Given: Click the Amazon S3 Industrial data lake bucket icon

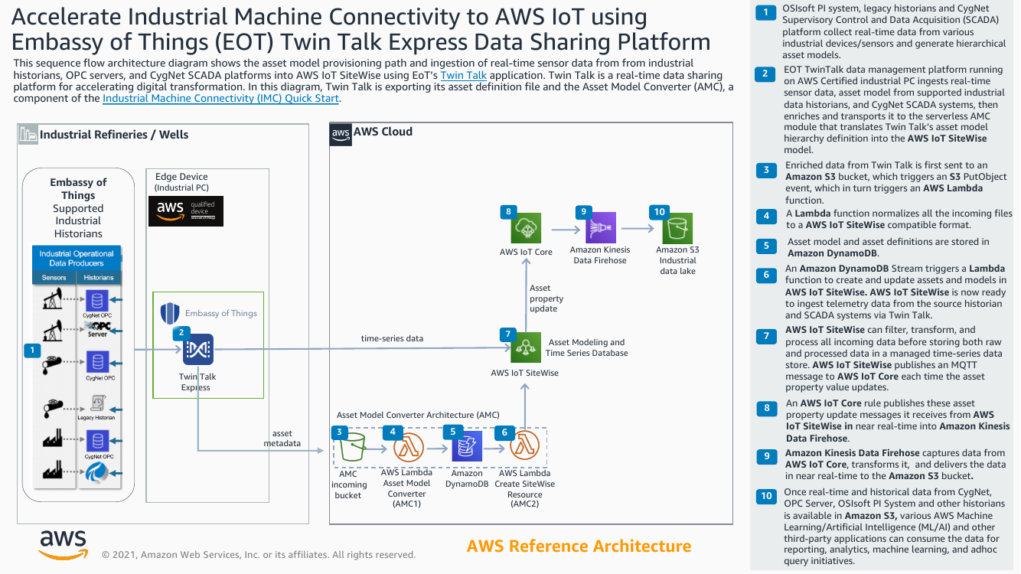Looking at the screenshot, I should pyautogui.click(x=677, y=228).
